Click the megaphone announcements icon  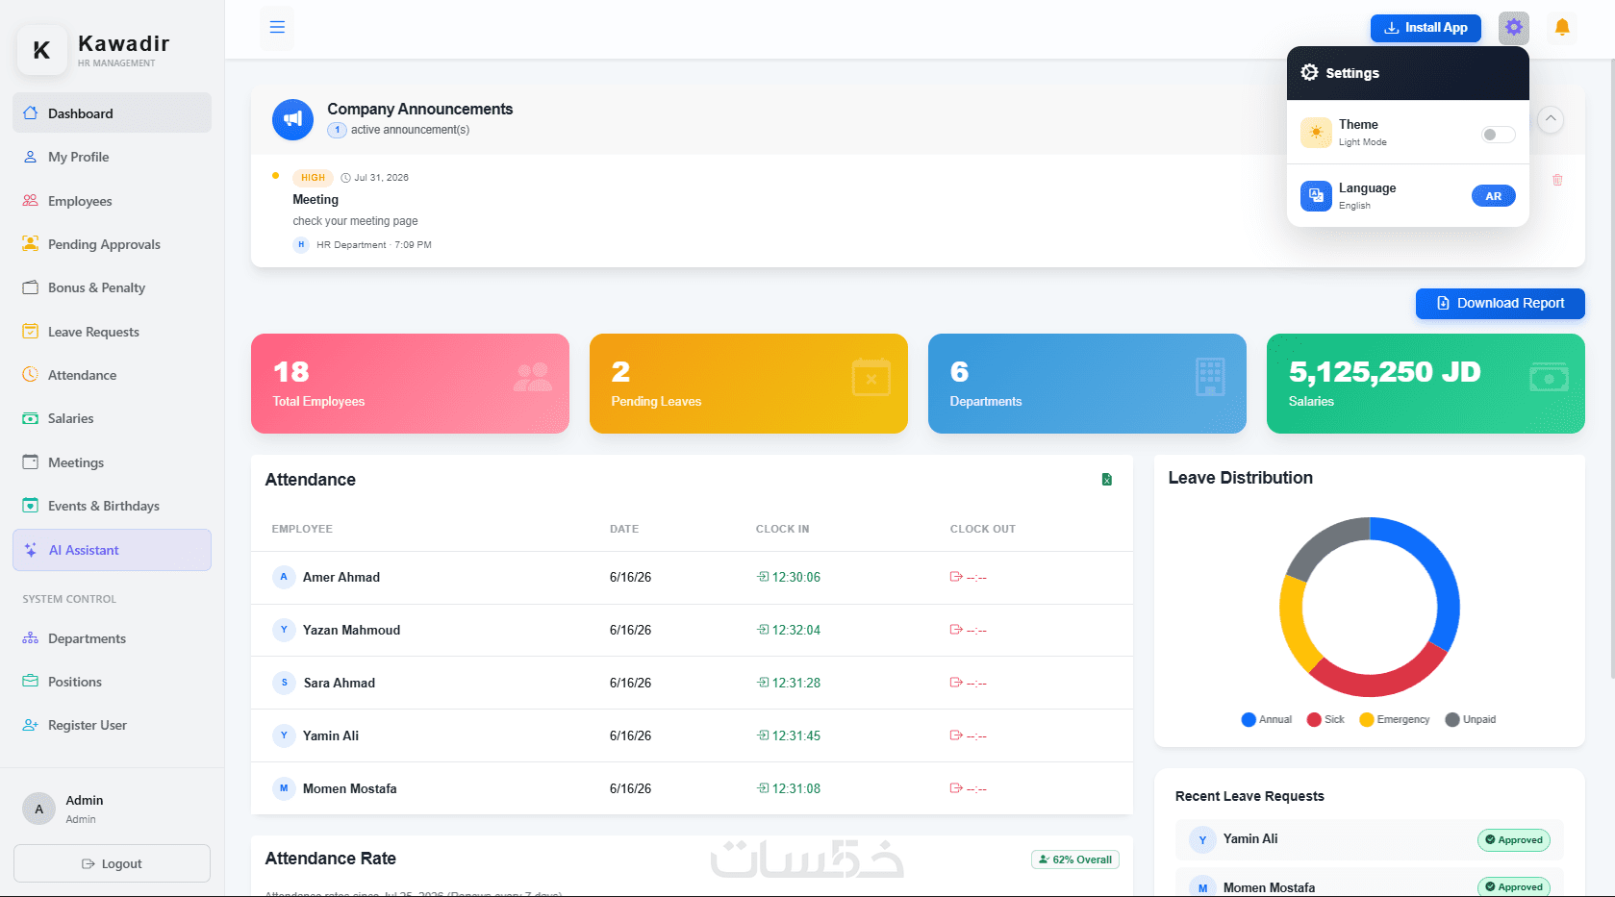(292, 119)
